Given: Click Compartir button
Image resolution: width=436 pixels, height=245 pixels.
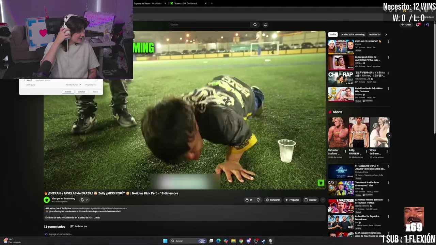Looking at the screenshot, I should [x=272, y=200].
